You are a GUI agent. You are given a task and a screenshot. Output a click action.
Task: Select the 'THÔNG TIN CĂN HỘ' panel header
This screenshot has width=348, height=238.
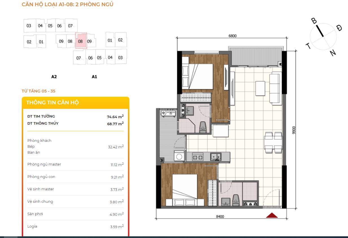(75, 103)
